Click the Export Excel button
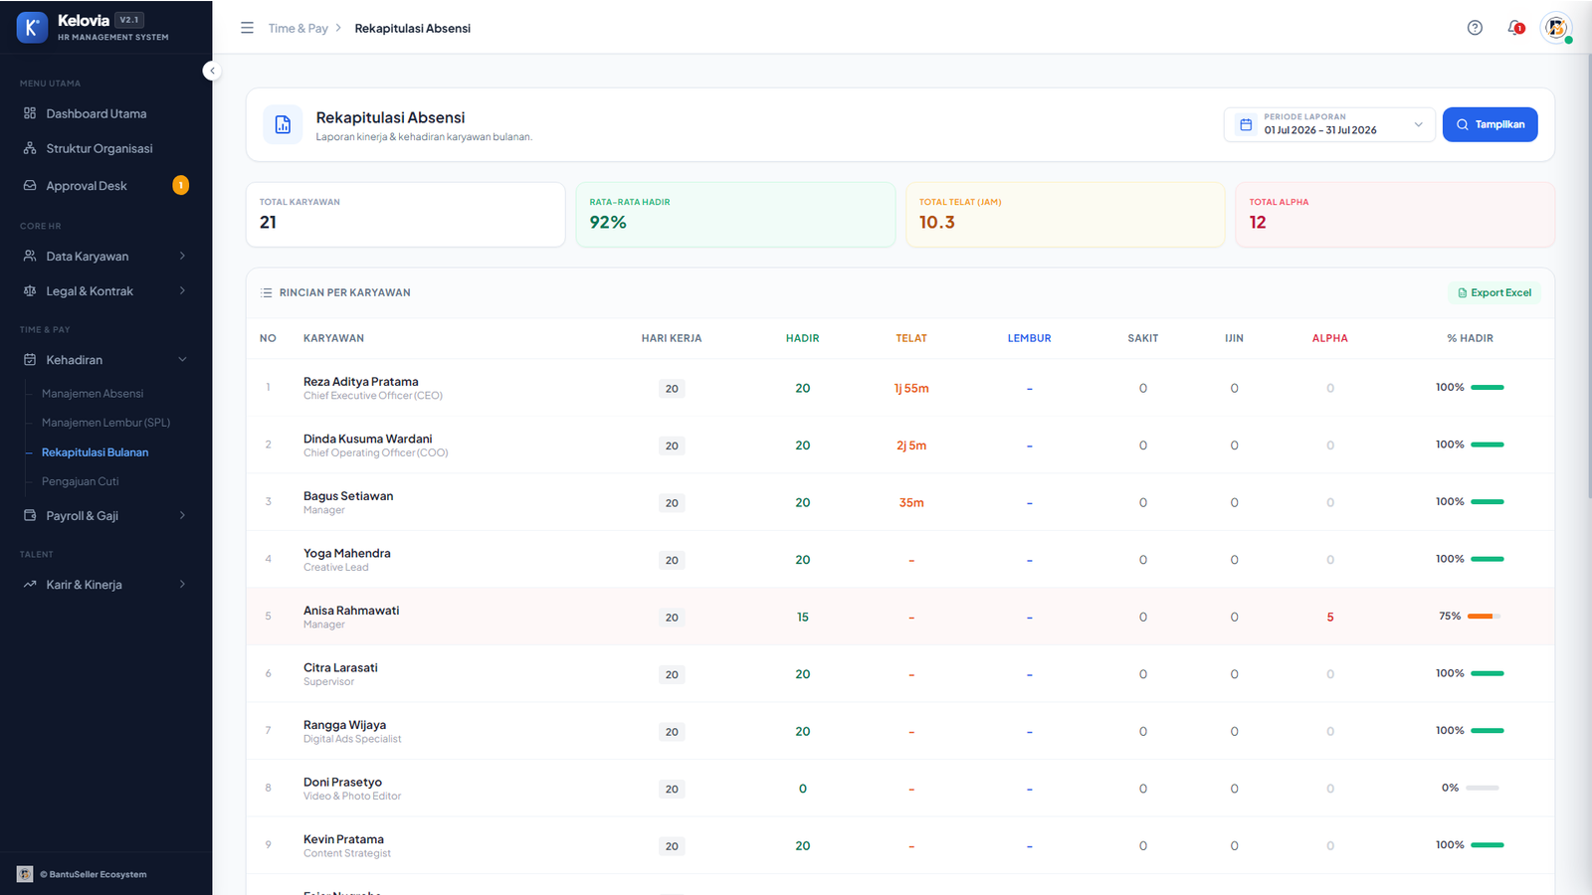Image resolution: width=1592 pixels, height=895 pixels. pyautogui.click(x=1494, y=292)
